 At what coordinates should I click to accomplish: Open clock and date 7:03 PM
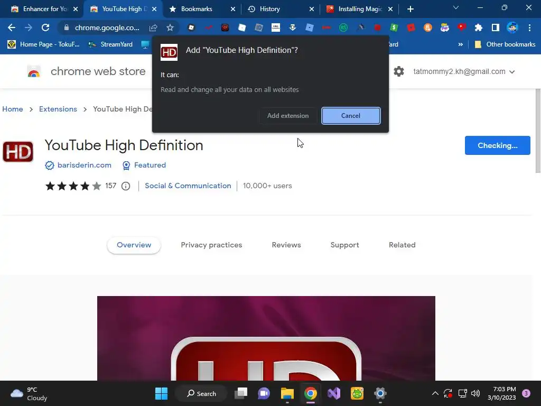click(501, 393)
